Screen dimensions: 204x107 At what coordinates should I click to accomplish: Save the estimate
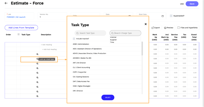[192, 4]
